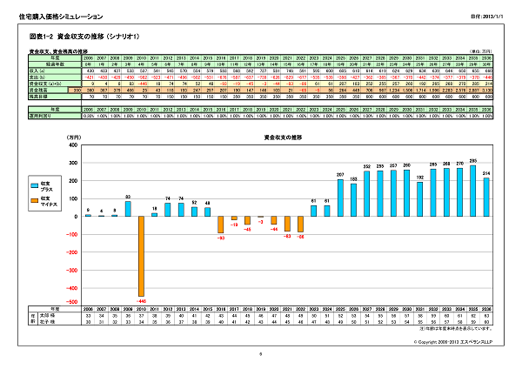This screenshot has height=369, width=522.
Task: Click the 2006 運用利回り percentage cell
Action: click(x=88, y=116)
